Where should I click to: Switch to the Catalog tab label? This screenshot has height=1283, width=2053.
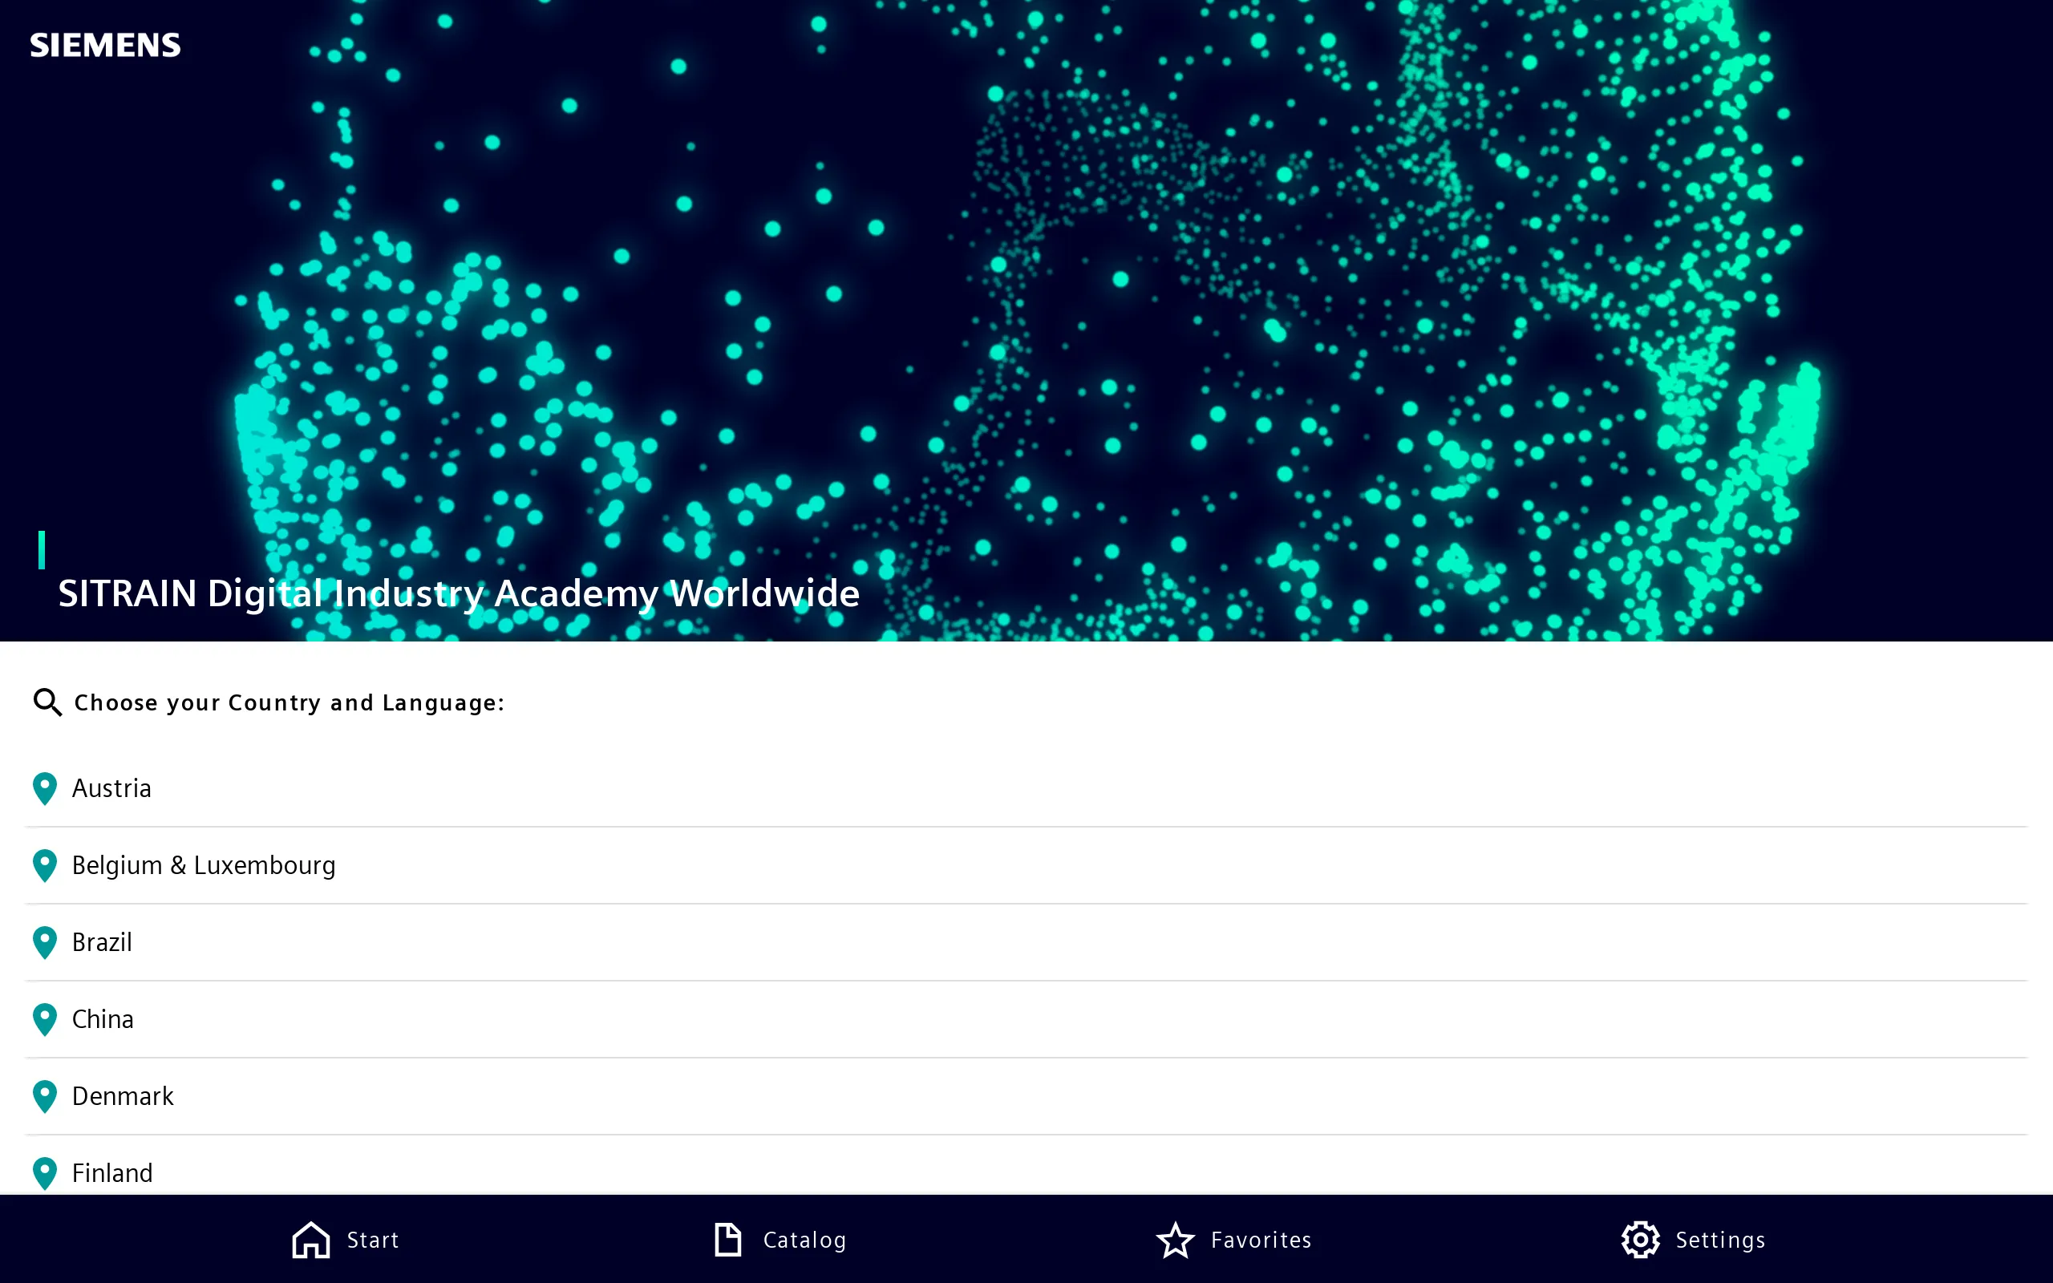805,1241
